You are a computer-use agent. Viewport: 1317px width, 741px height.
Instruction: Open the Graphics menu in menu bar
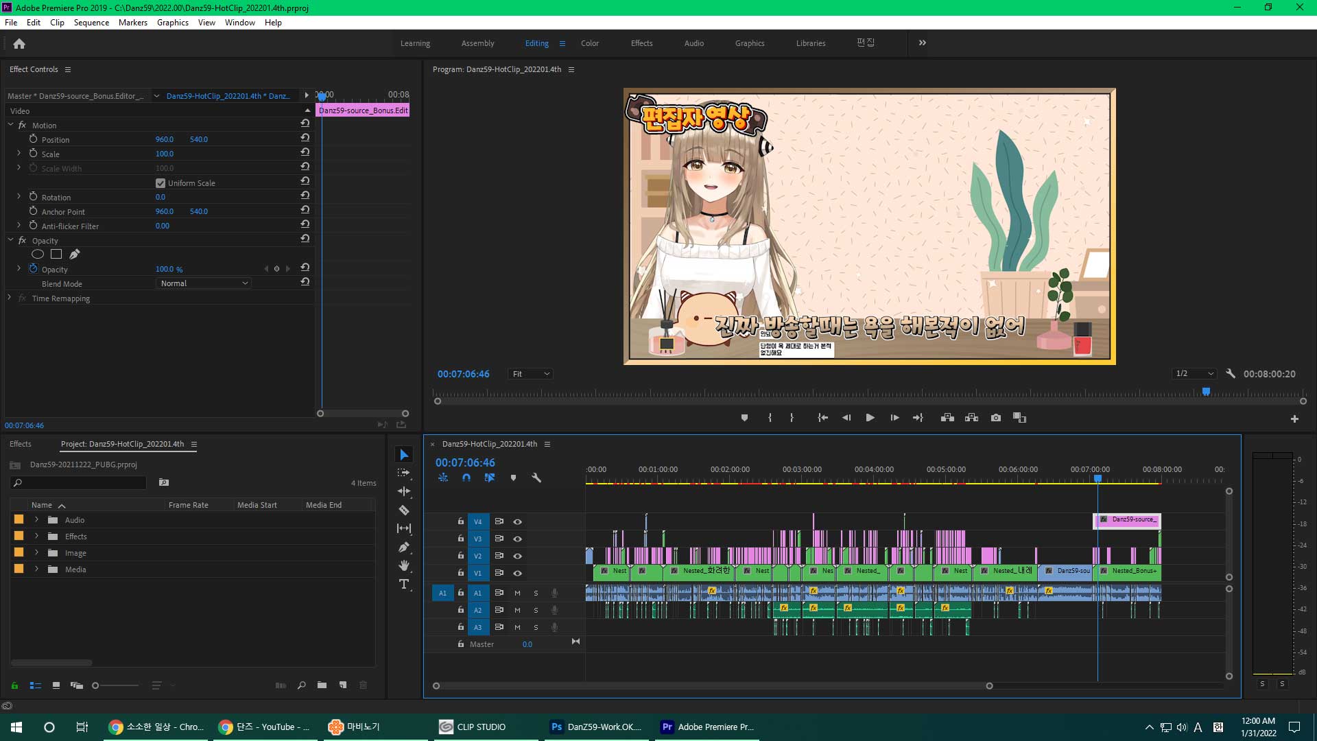(x=172, y=23)
